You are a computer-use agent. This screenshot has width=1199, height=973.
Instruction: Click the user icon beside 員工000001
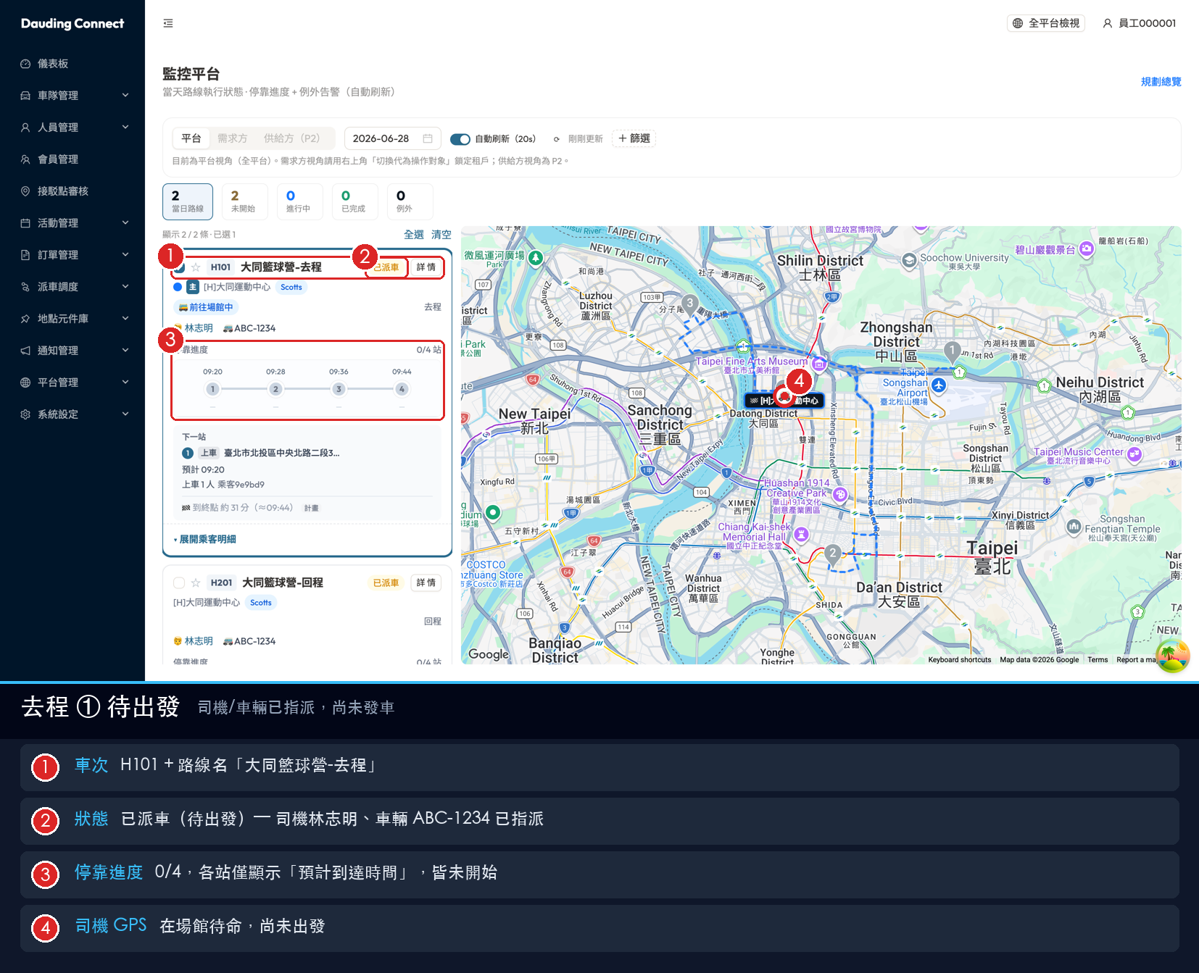(x=1108, y=23)
